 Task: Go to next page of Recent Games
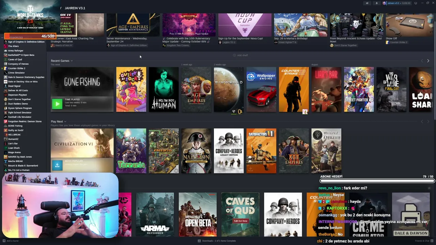[428, 61]
